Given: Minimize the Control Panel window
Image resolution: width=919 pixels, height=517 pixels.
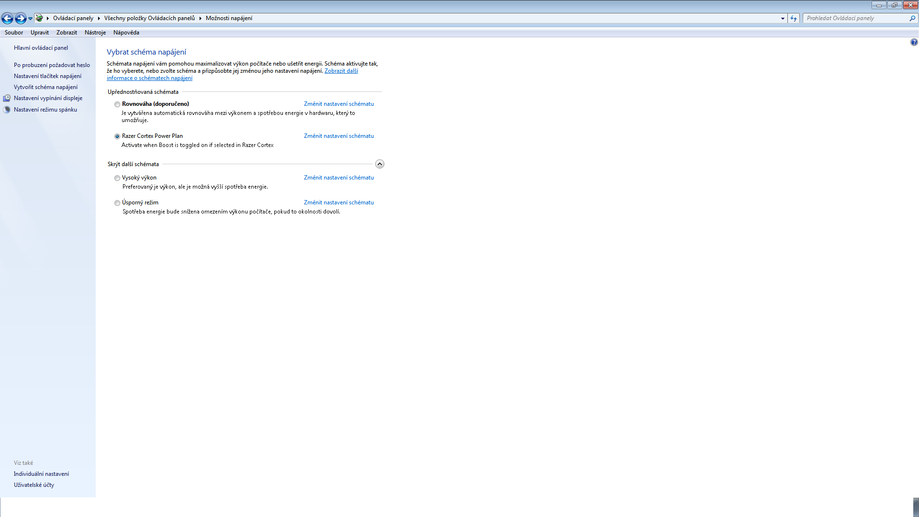Looking at the screenshot, I should click(879, 5).
